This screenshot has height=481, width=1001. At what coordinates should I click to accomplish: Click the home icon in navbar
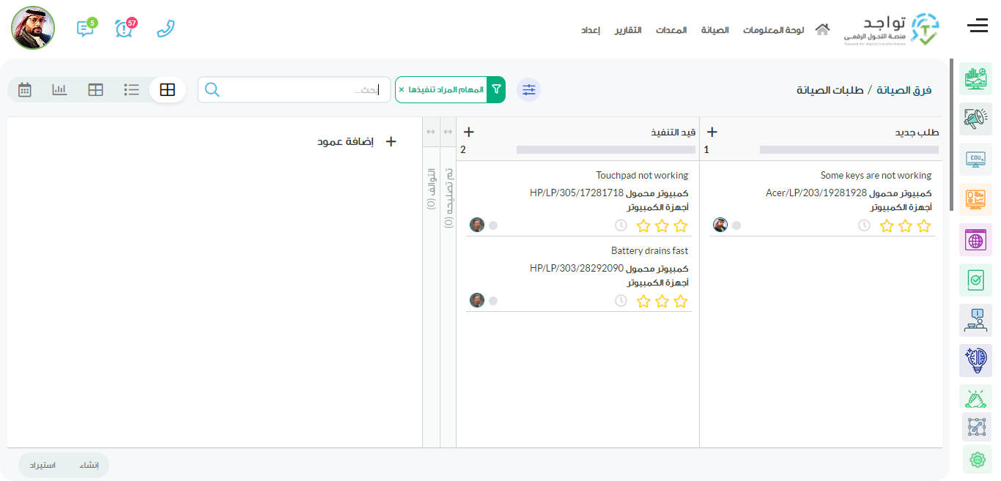coord(822,29)
